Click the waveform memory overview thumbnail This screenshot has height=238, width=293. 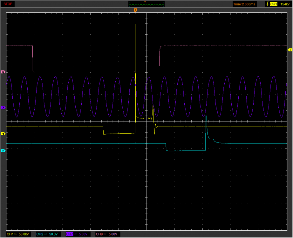click(146, 4)
